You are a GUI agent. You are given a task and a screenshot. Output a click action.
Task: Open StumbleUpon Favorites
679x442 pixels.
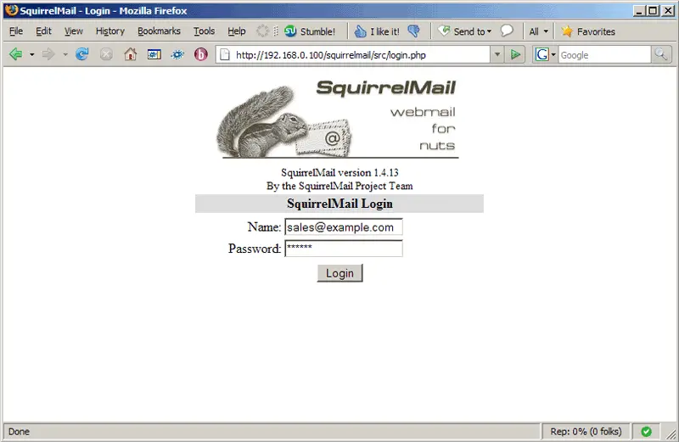[x=588, y=31]
